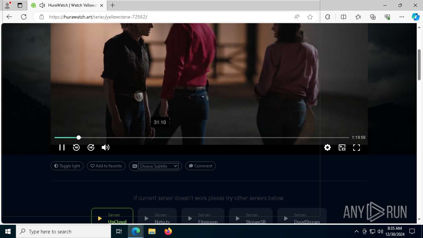Switch to Netu.tv server
Viewport: 423px width, 238px height.
[157, 216]
